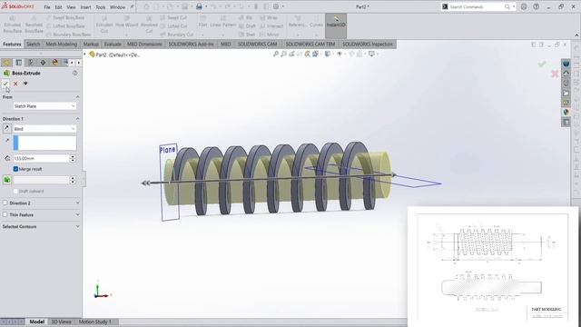The image size is (581, 327).
Task: Collapse the Direction 1 section chevron
Action: pos(77,119)
